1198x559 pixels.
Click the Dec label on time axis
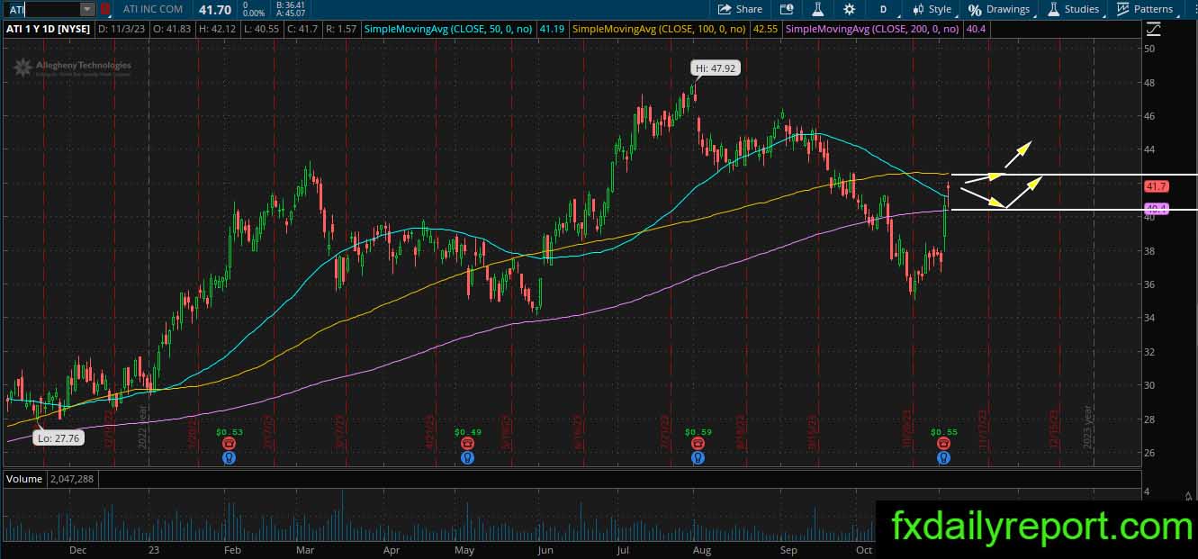click(77, 549)
